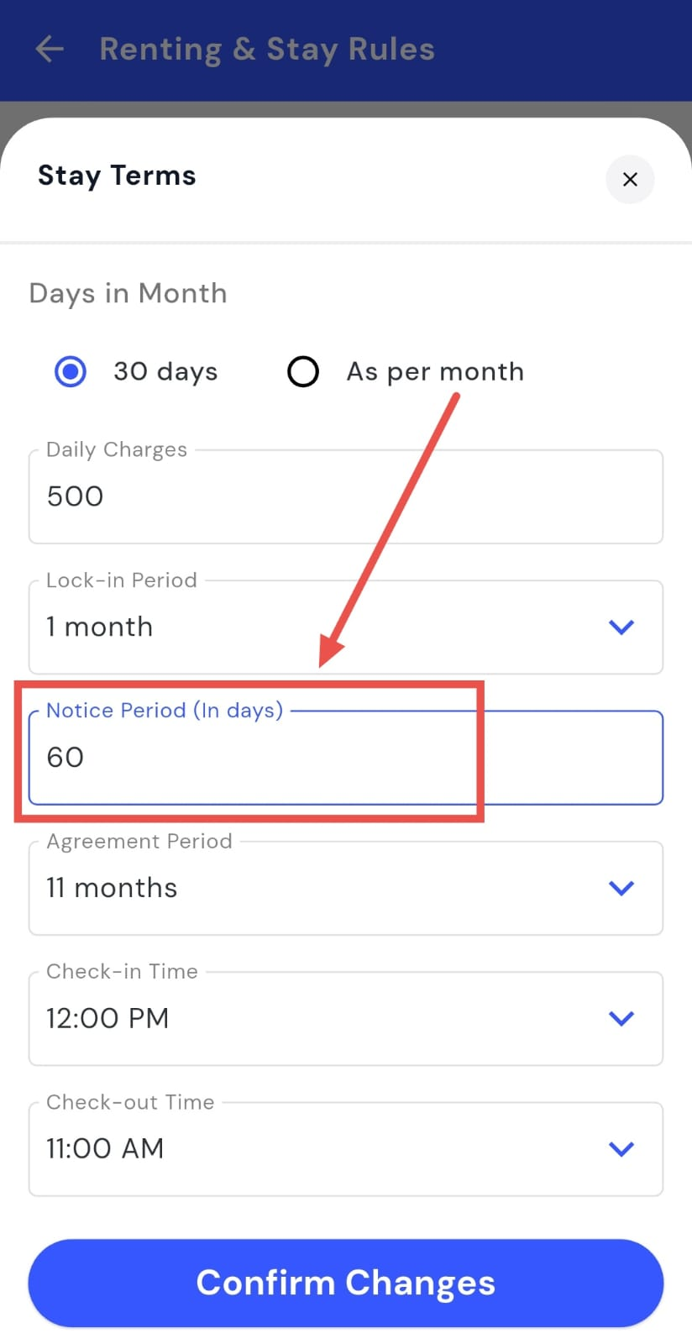Click the "As per month" label text

(x=435, y=371)
